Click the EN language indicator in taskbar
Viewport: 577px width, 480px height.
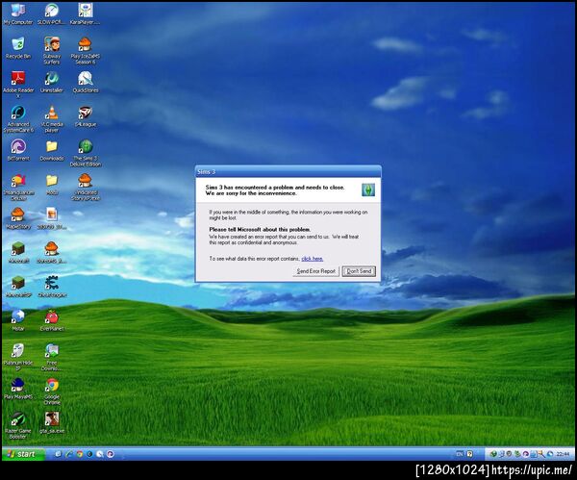[x=460, y=454]
